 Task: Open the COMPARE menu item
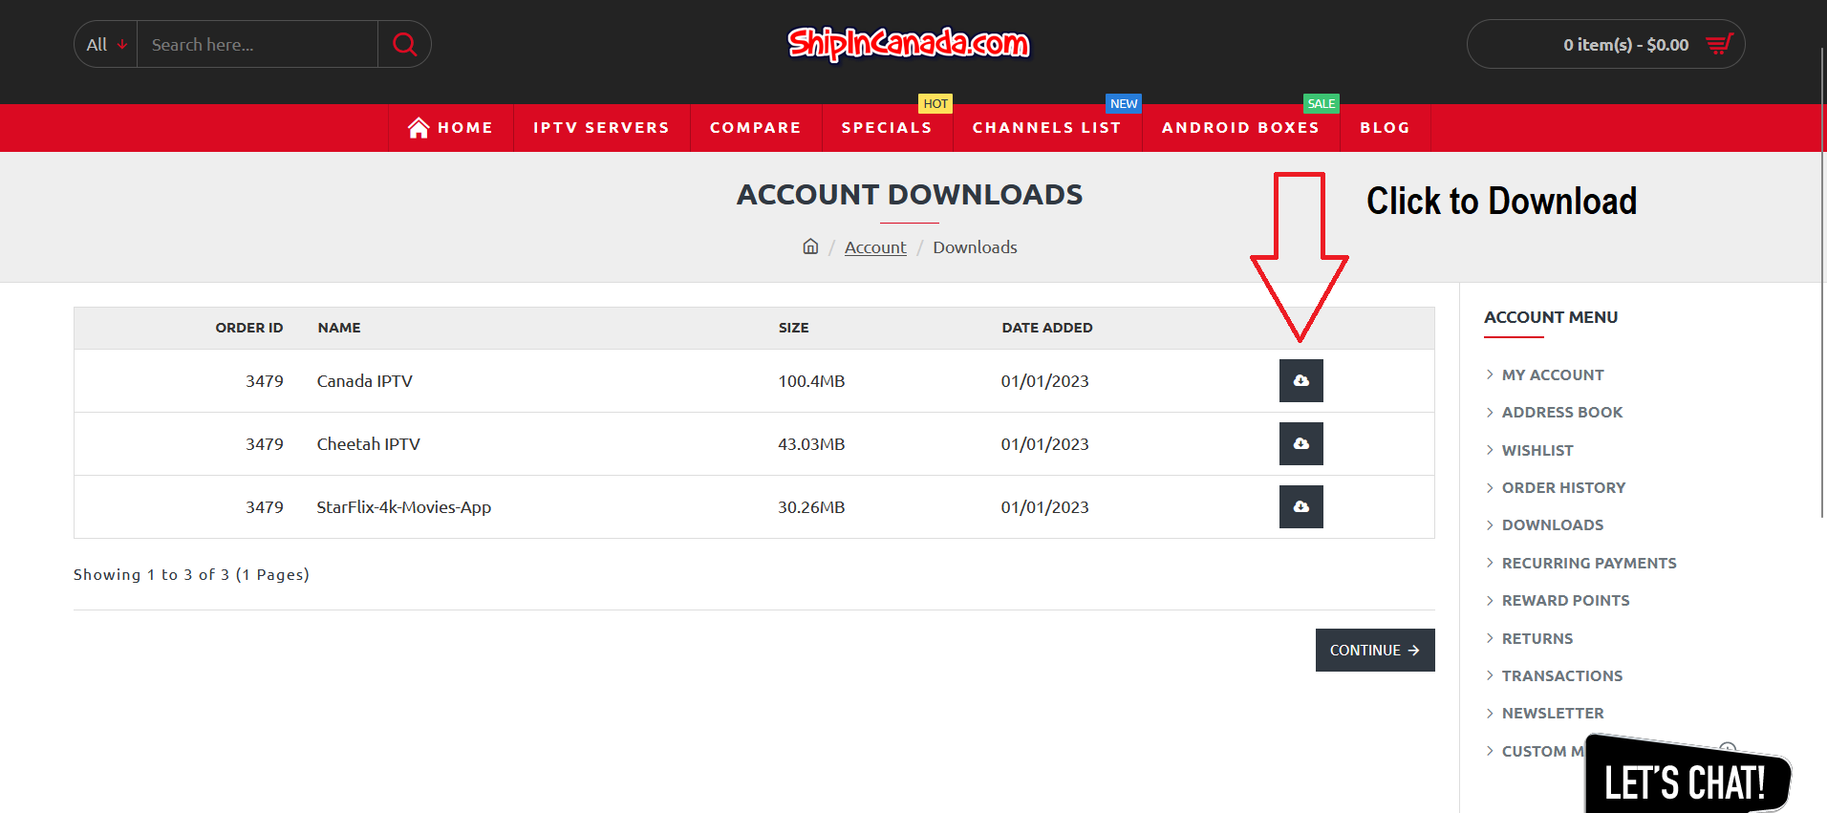755,128
